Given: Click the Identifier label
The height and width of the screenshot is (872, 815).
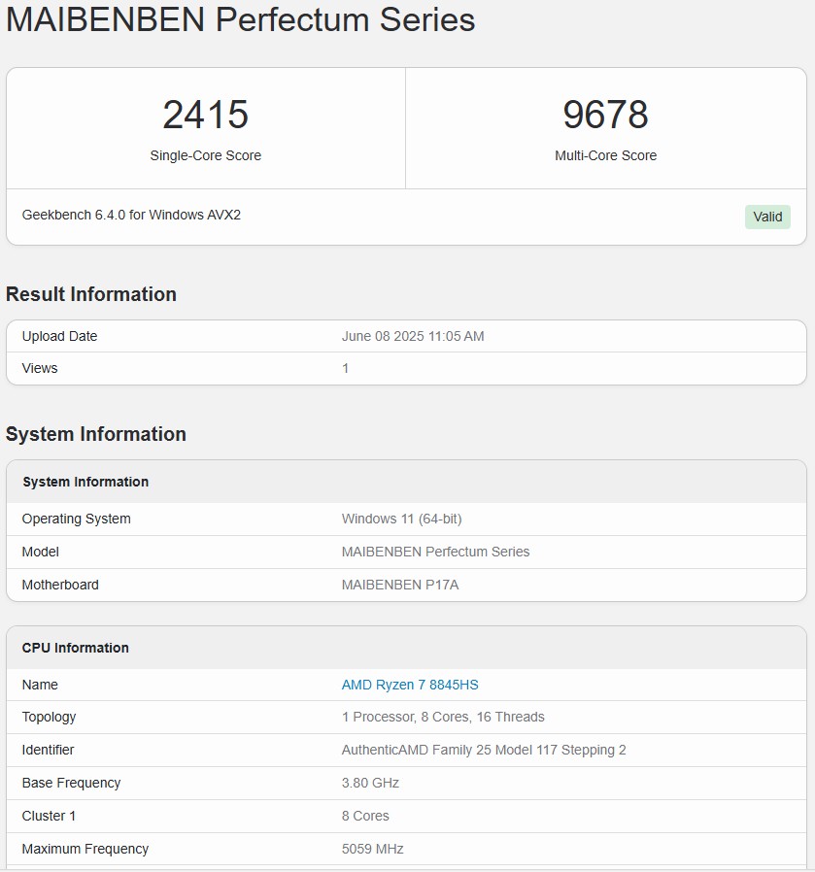Looking at the screenshot, I should pyautogui.click(x=48, y=751).
